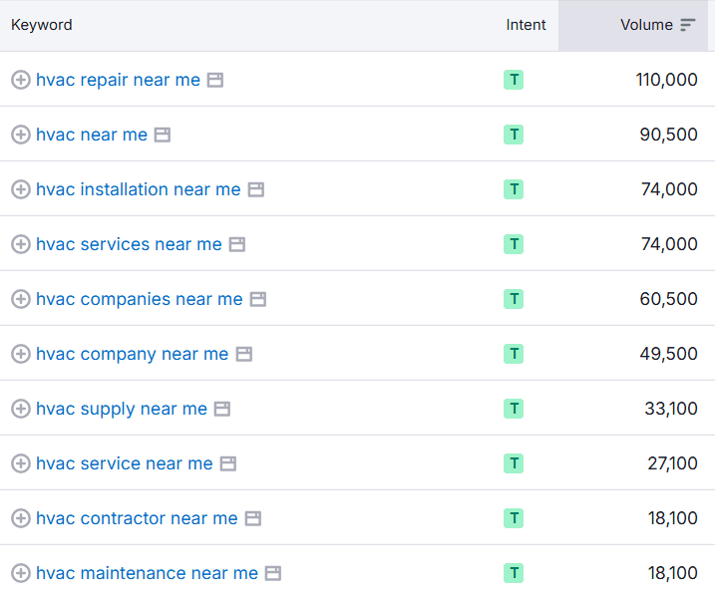Select the volume value 33,100

(x=671, y=409)
